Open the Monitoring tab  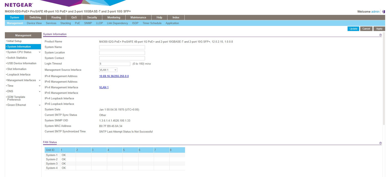click(114, 17)
